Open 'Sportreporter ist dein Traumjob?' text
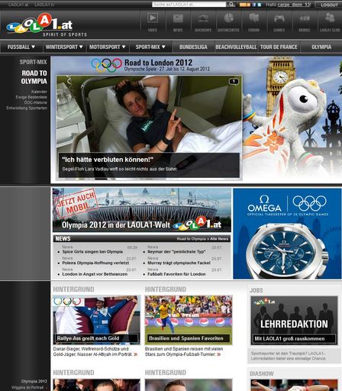Image resolution: width=342 pixels, height=391 pixels. tap(288, 356)
